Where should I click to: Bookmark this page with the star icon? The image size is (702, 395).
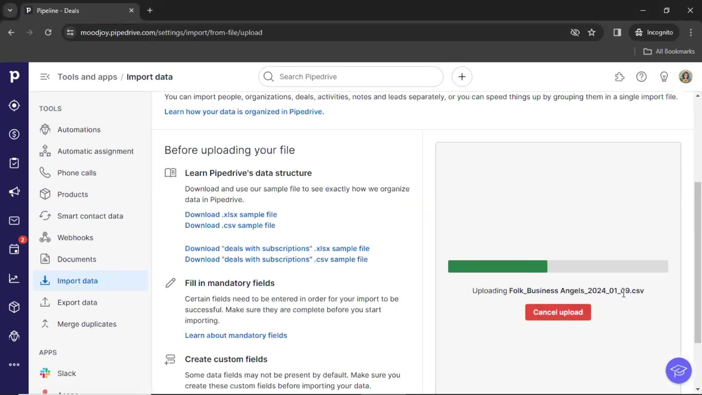point(592,33)
